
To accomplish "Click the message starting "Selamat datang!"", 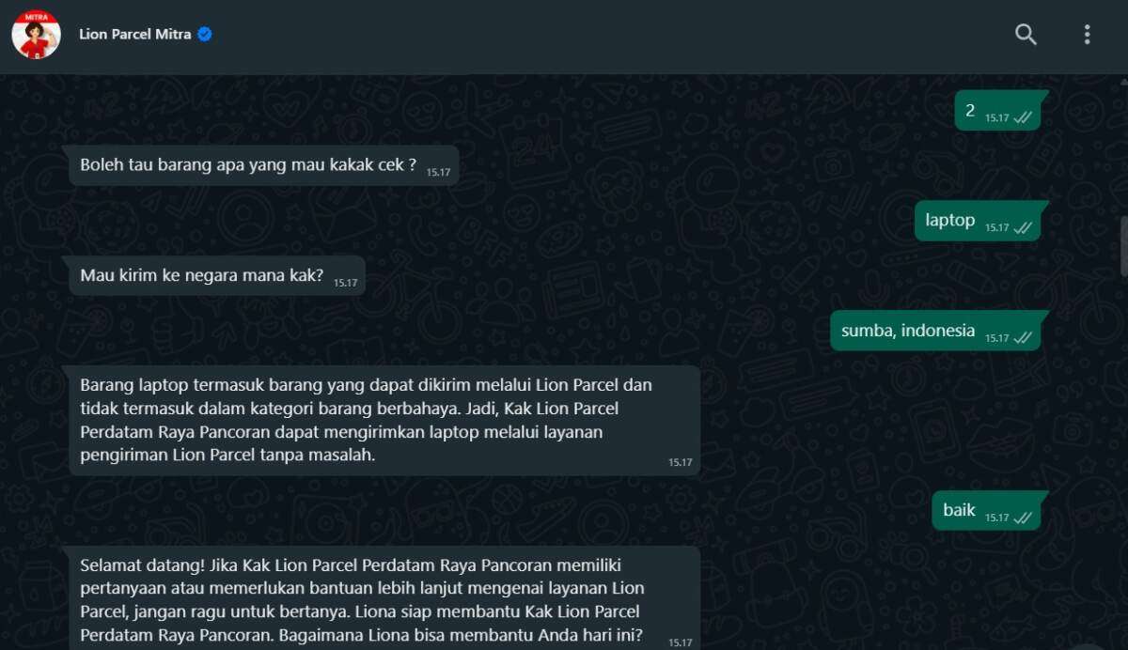I will pos(384,598).
